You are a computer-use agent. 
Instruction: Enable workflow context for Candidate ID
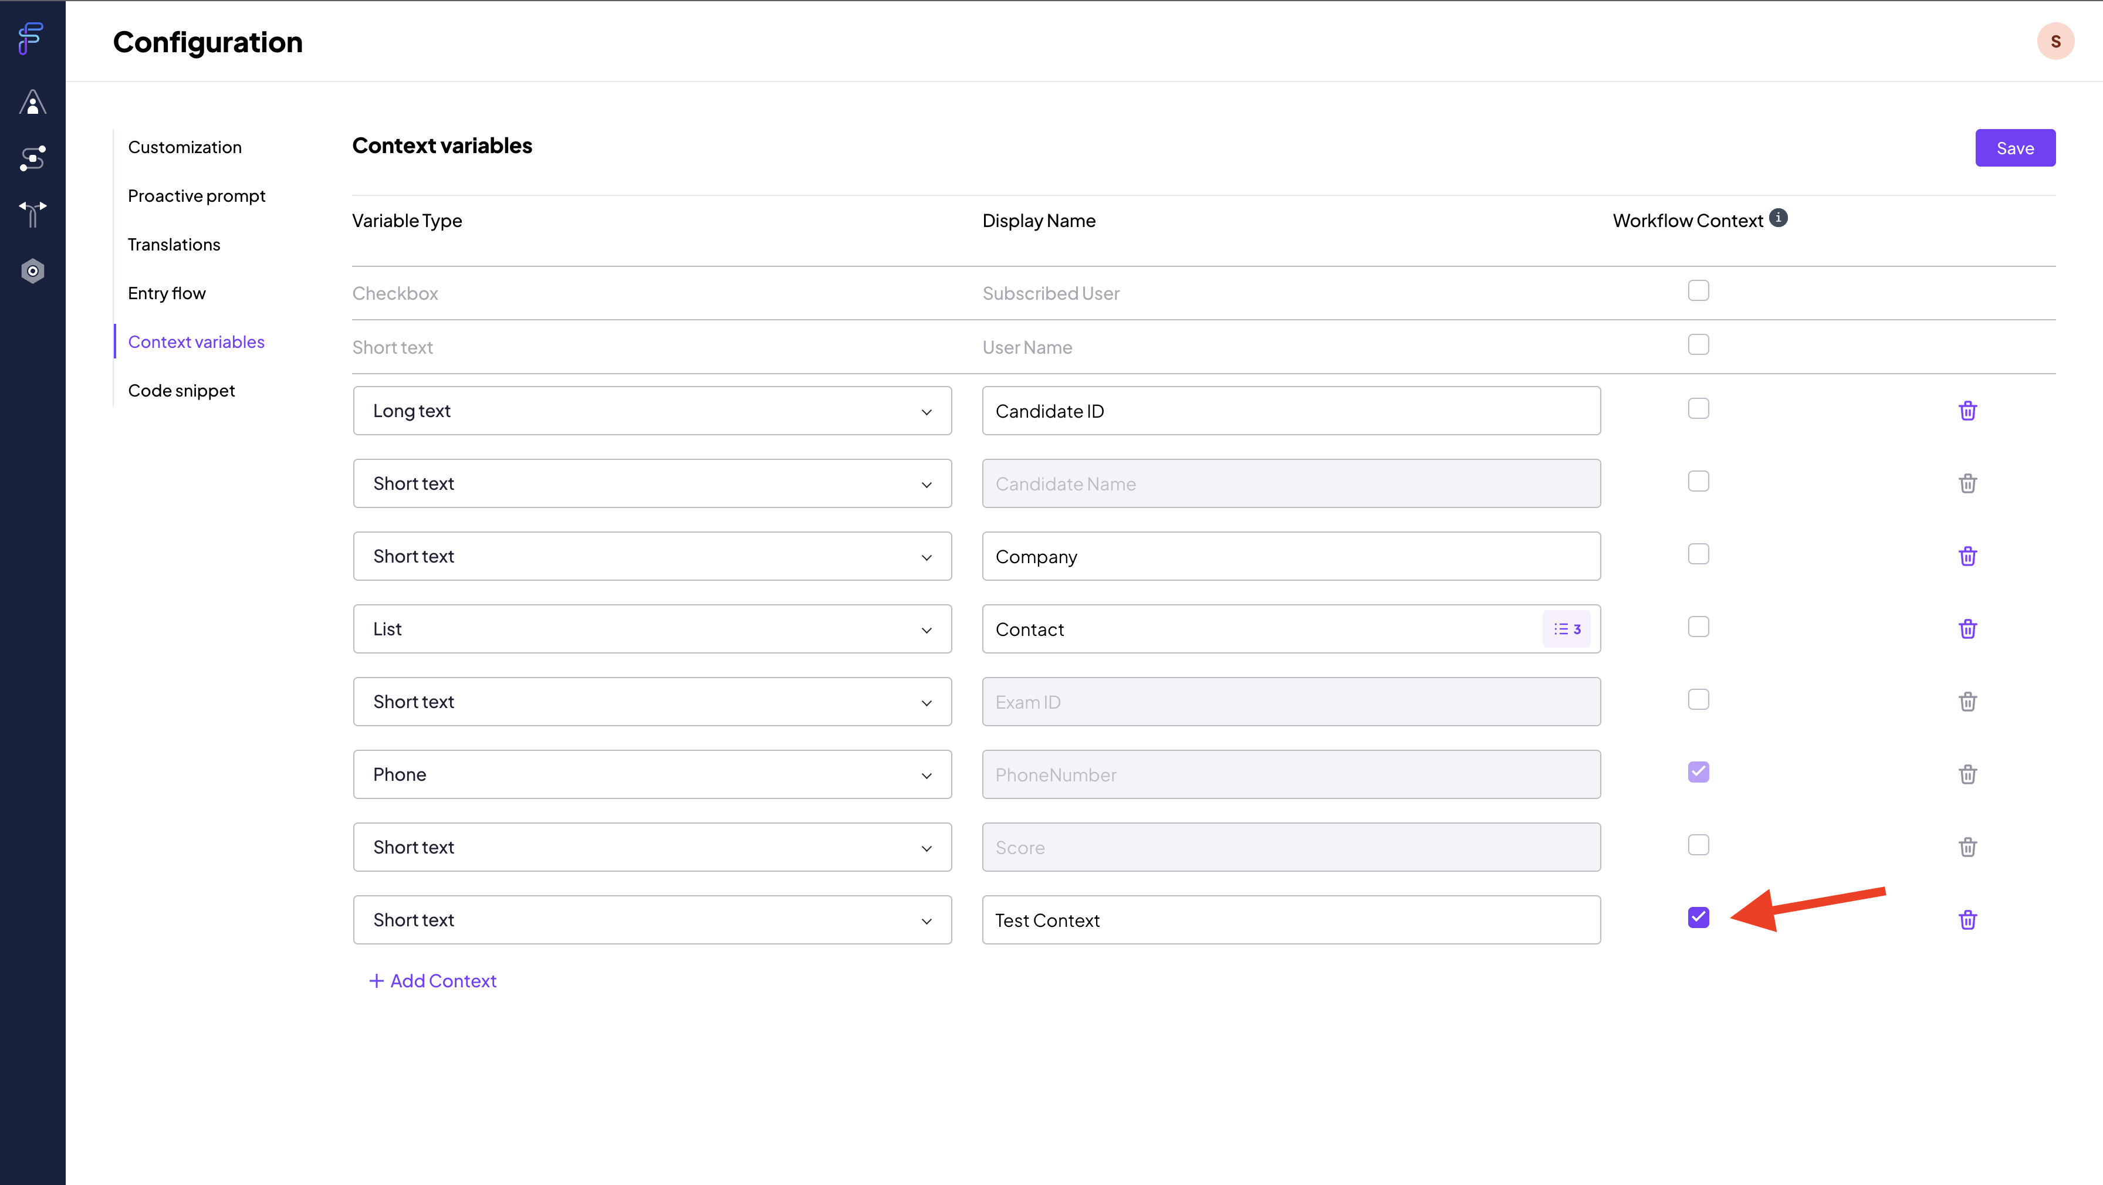(1698, 408)
